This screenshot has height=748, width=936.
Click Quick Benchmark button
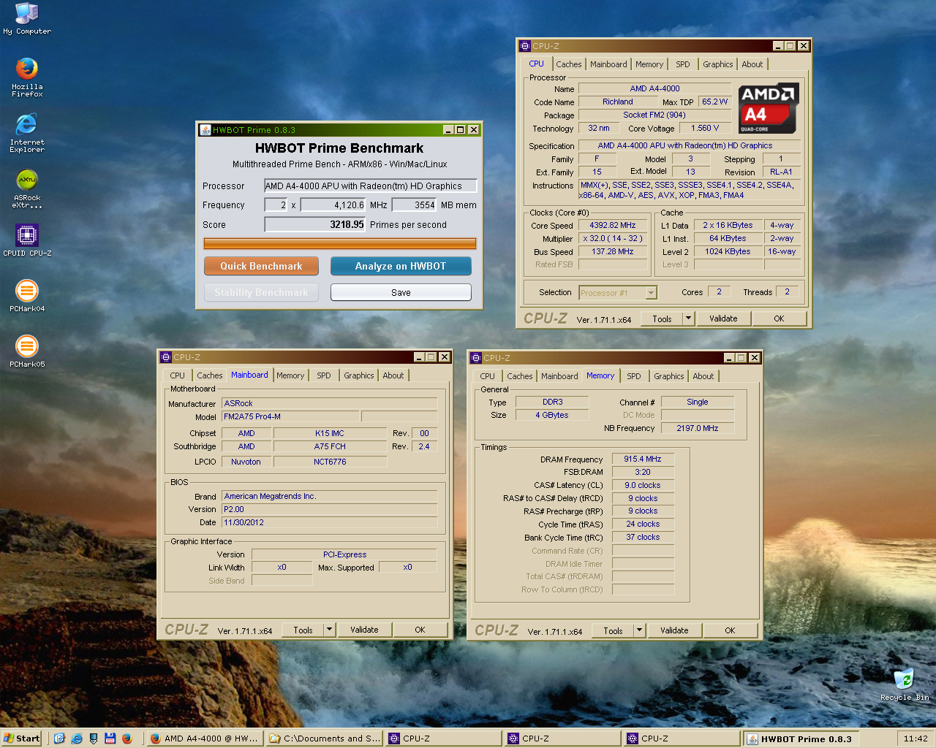tap(261, 266)
